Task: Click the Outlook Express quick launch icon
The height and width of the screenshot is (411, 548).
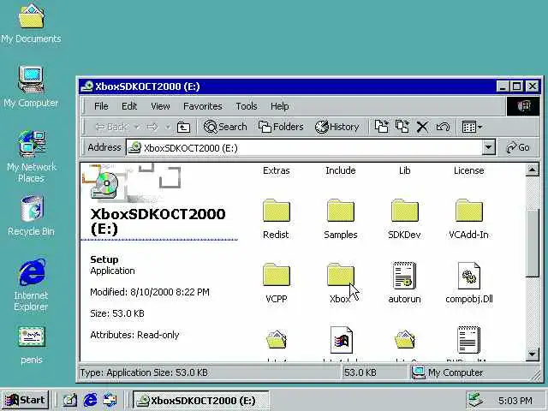Action: [110, 400]
